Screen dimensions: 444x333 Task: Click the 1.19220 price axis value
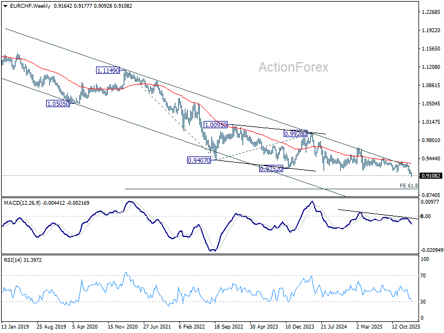tap(431, 31)
